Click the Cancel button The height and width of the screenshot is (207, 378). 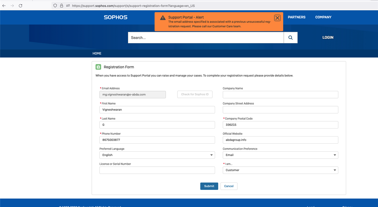tap(229, 186)
